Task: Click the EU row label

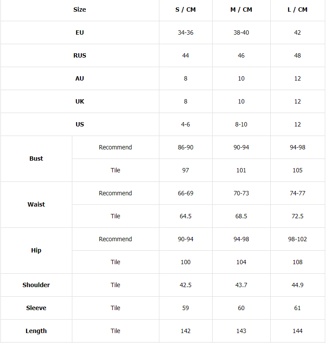Action: click(x=80, y=32)
